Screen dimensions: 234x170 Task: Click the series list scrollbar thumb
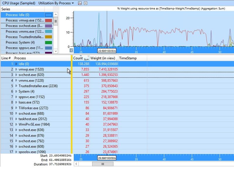pyautogui.click(x=56, y=21)
